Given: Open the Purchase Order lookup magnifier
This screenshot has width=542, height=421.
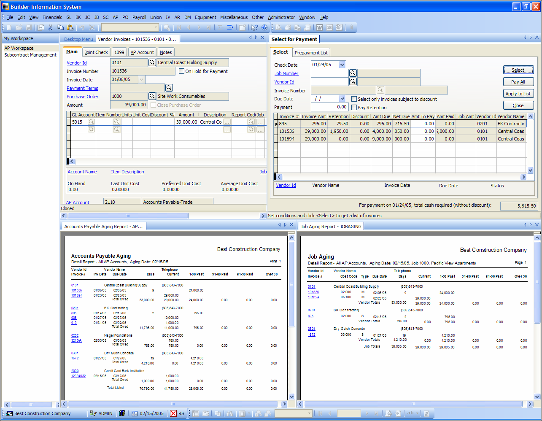Looking at the screenshot, I should click(152, 96).
